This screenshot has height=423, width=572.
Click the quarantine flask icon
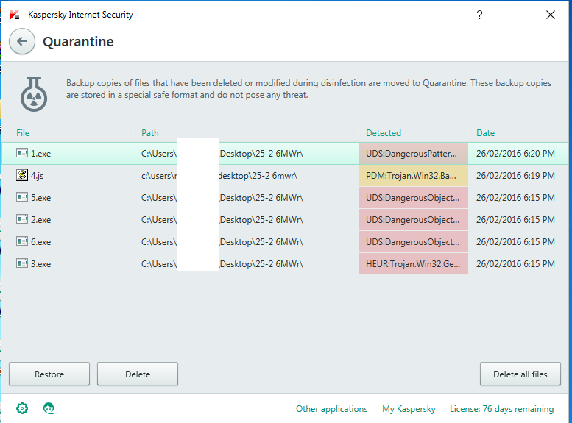[34, 94]
